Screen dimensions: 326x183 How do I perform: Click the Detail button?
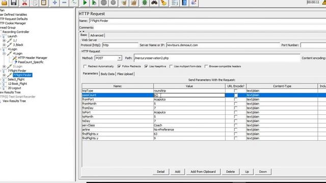pos(160,172)
